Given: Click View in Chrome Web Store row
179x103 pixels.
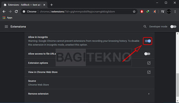Looking at the screenshot, I should [89, 72].
